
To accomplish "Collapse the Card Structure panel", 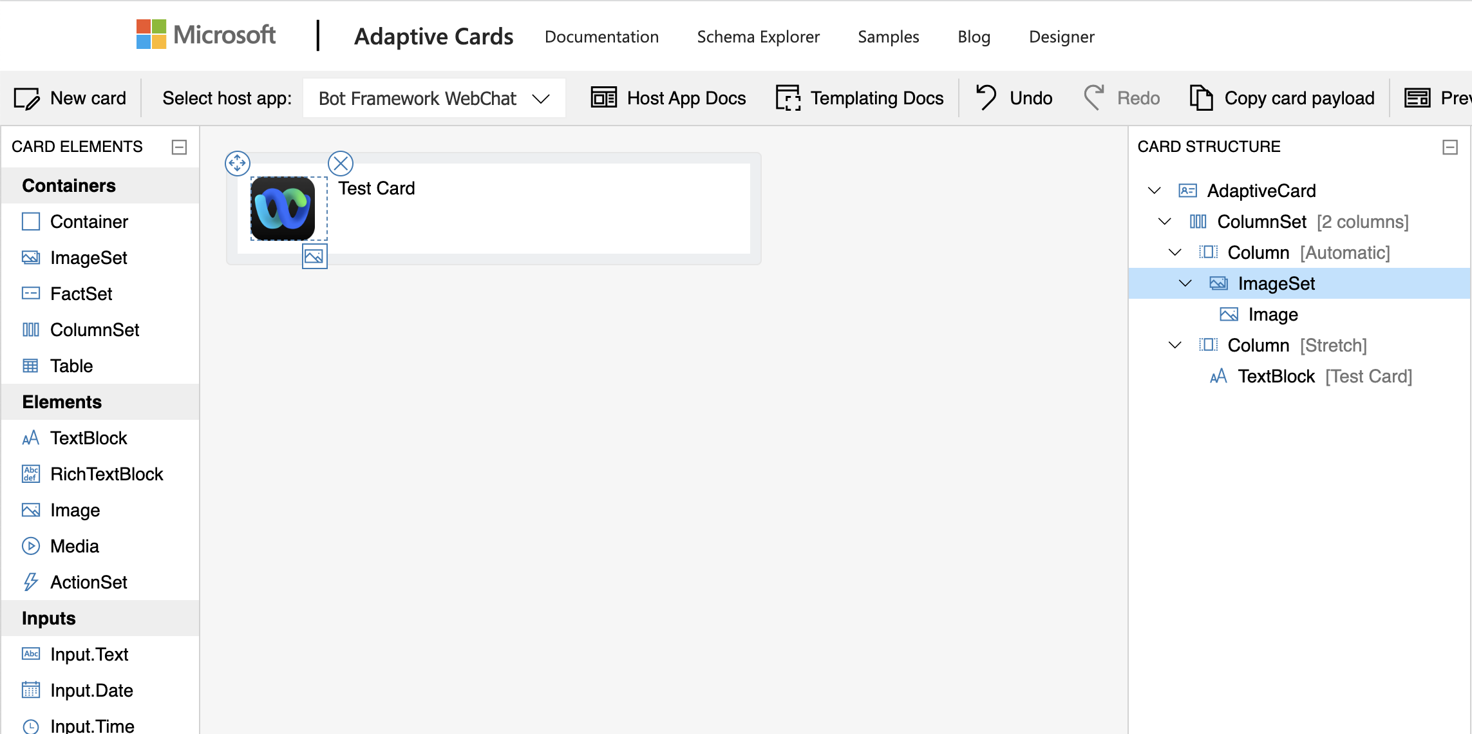I will 1450,147.
